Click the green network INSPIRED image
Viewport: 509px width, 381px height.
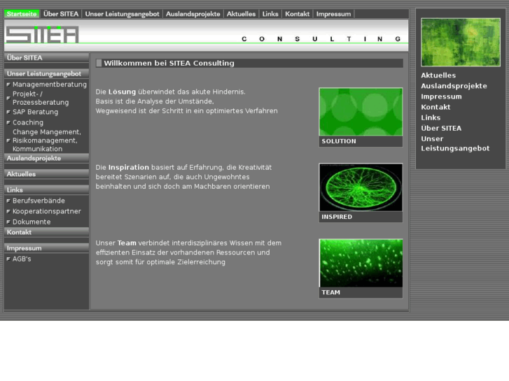pos(361,187)
